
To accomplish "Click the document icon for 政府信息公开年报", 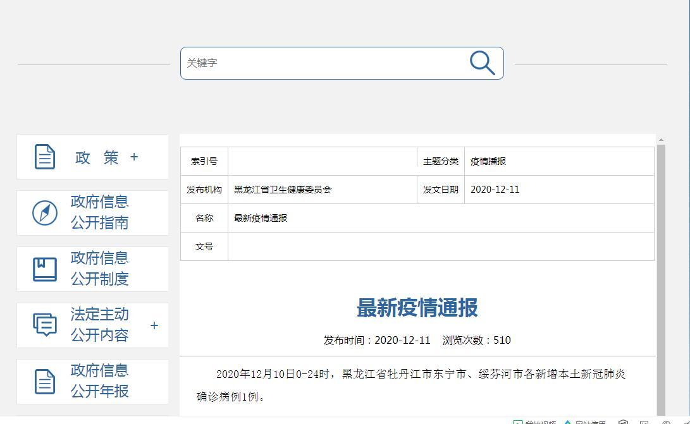I will (x=45, y=381).
